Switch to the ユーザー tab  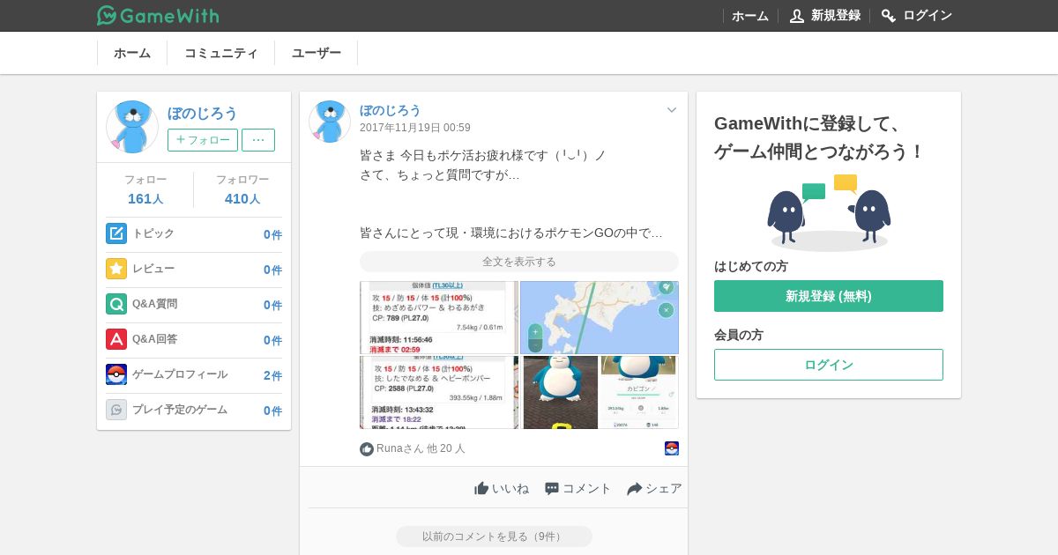pyautogui.click(x=317, y=53)
